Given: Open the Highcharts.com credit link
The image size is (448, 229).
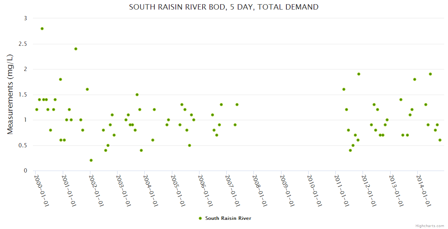Looking at the screenshot, I should (x=430, y=226).
